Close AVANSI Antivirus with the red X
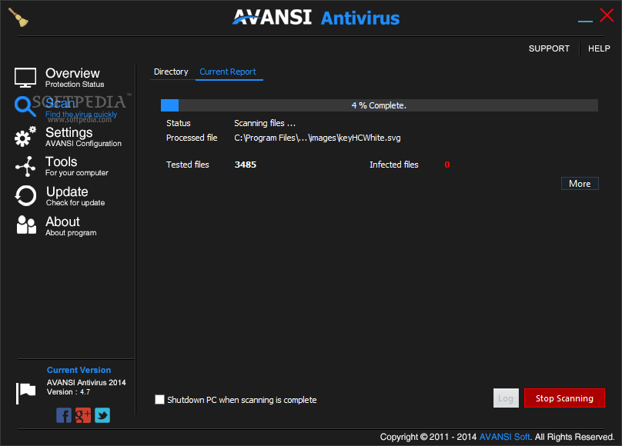The height and width of the screenshot is (446, 622). tap(607, 16)
